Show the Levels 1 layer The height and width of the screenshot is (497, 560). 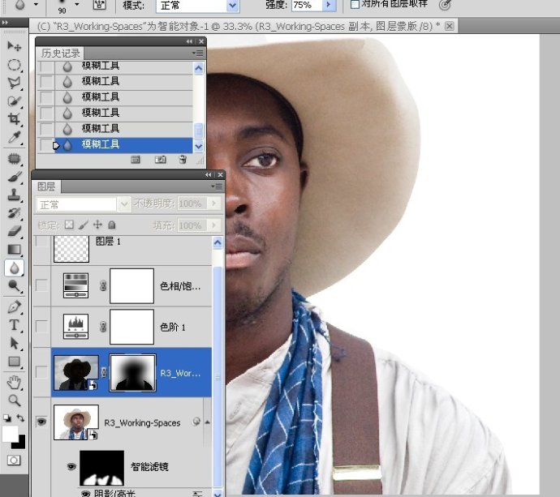[41, 327]
